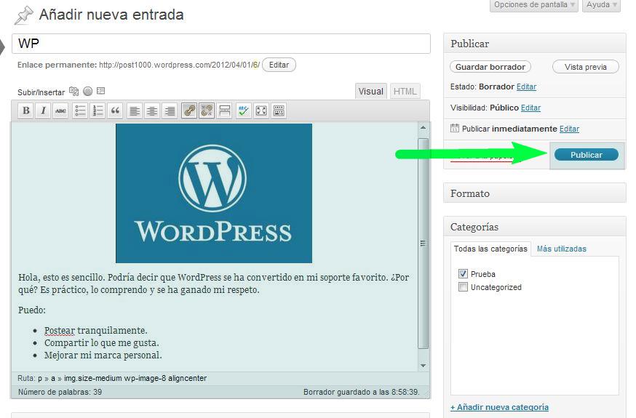Viewport: 636px width, 418px height.
Task: Expand the Ayuda help panel
Action: tap(601, 5)
